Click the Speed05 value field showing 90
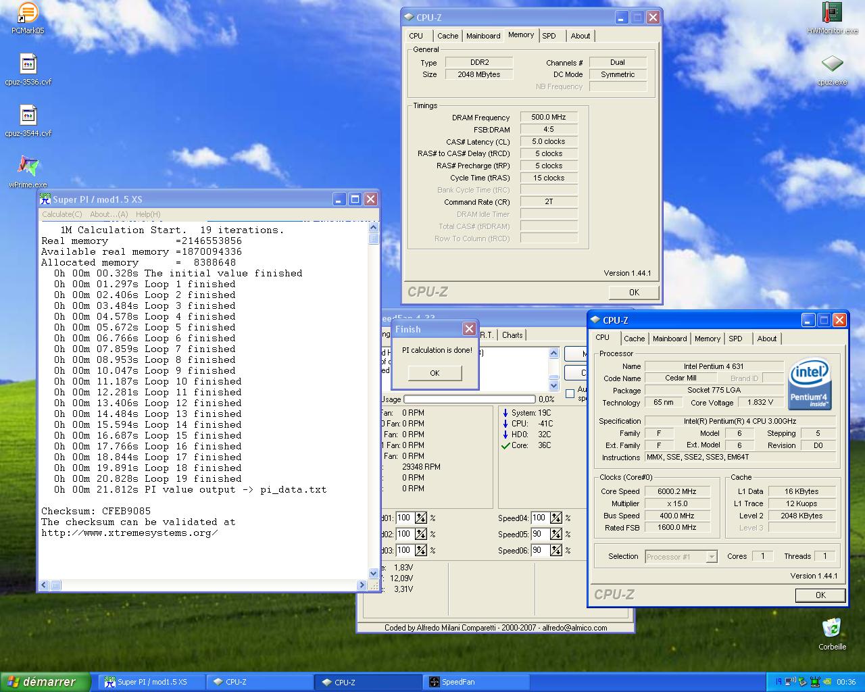Viewport: 865px width, 692px height. point(540,534)
